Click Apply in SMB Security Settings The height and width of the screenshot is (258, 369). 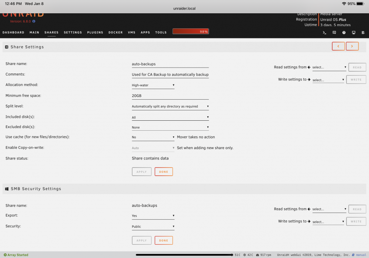coord(142,240)
